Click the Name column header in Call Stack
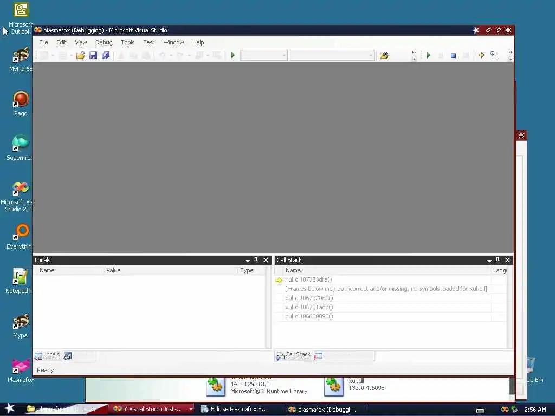The width and height of the screenshot is (555, 416). pyautogui.click(x=387, y=271)
